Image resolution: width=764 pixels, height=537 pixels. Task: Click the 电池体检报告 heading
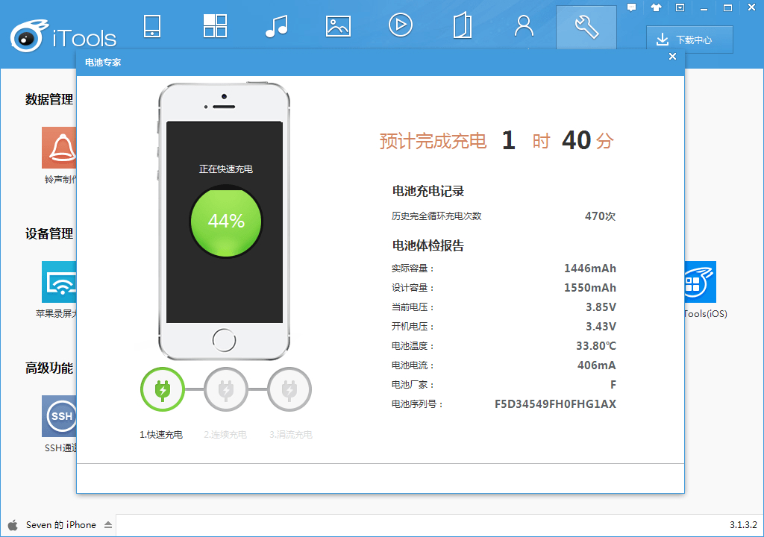(428, 245)
